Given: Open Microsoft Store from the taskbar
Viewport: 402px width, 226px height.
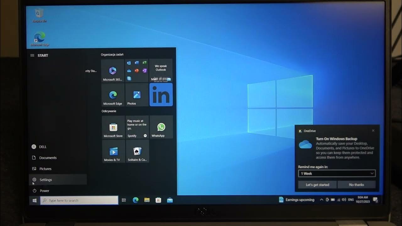Looking at the screenshot, I should 158,200.
